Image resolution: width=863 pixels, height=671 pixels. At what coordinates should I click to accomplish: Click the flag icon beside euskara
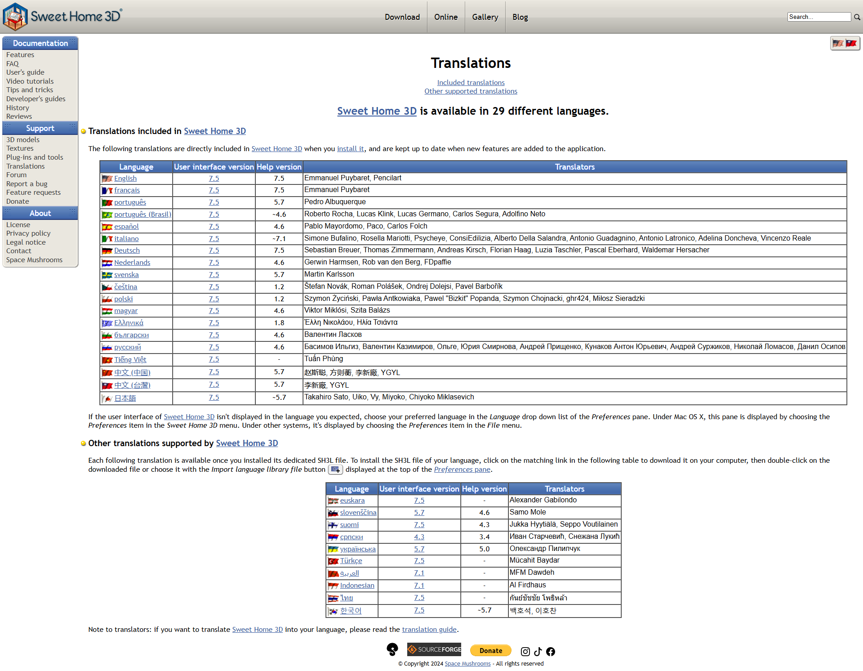point(333,501)
